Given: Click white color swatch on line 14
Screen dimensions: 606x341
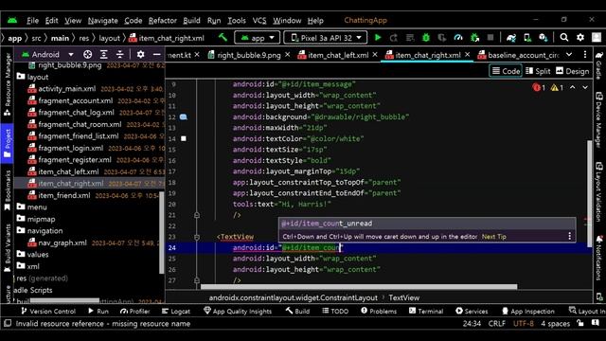Looking at the screenshot, I should (x=184, y=138).
